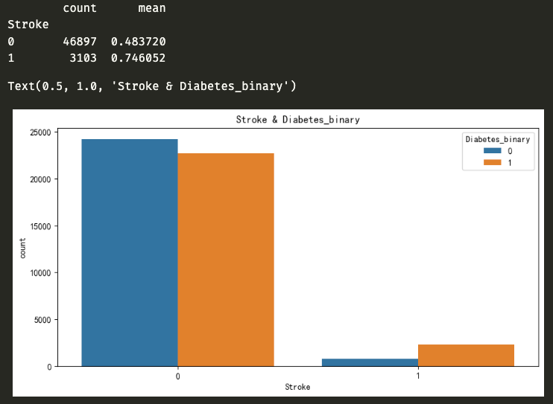Click the count value 3103
553x404 pixels.
click(83, 58)
